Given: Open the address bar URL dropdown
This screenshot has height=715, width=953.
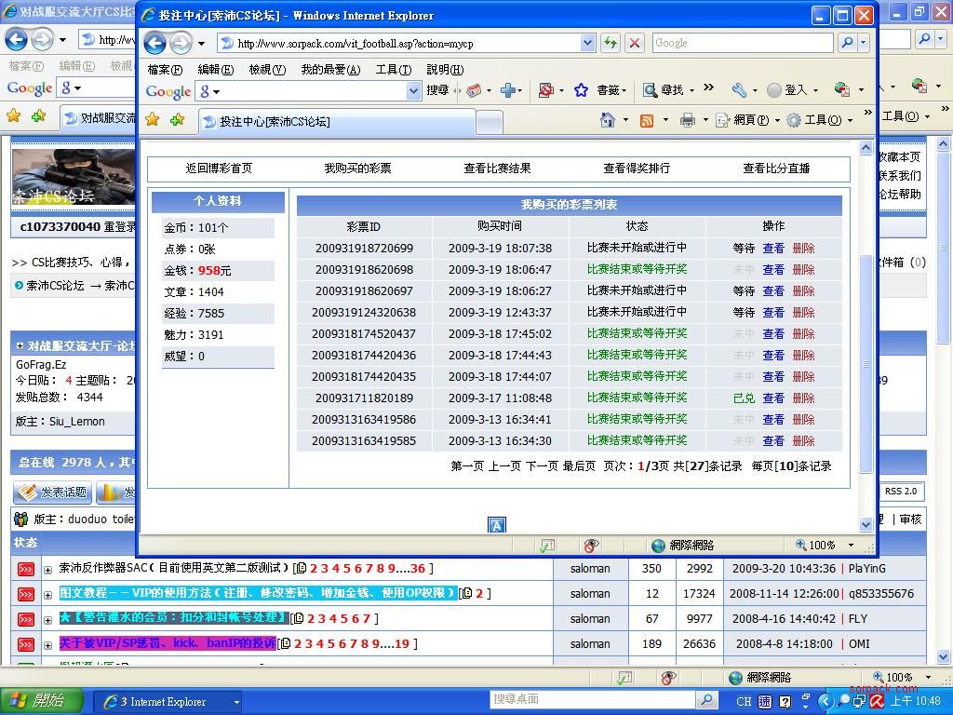Looking at the screenshot, I should coord(587,42).
